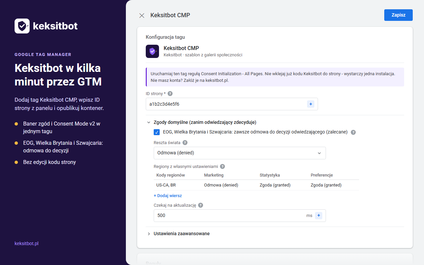The width and height of the screenshot is (424, 265).
Task: Click Odmowa (denied) in Marketing column
Action: (221, 185)
